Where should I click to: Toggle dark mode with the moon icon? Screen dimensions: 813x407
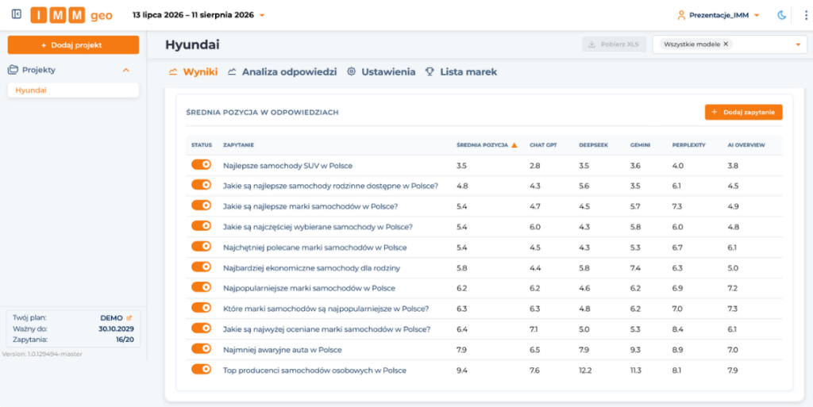click(781, 15)
